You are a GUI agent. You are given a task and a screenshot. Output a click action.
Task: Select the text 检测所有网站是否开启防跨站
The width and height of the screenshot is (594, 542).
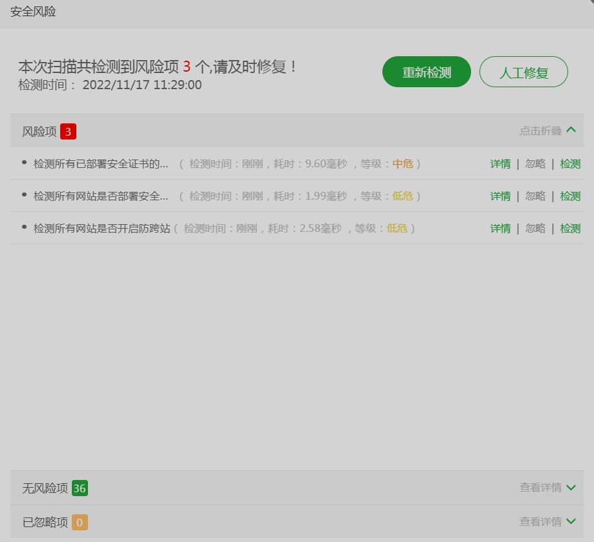tap(102, 228)
